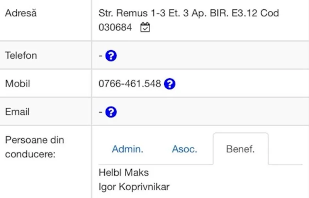This screenshot has height=198, width=309.
Task: Switch to the Admin. tab
Action: (127, 149)
